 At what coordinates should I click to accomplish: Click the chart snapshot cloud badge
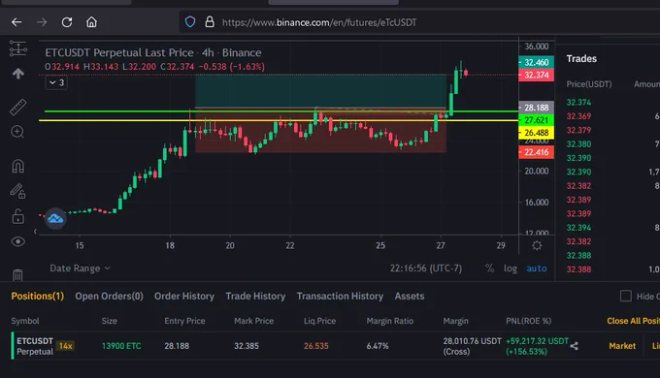(x=55, y=218)
